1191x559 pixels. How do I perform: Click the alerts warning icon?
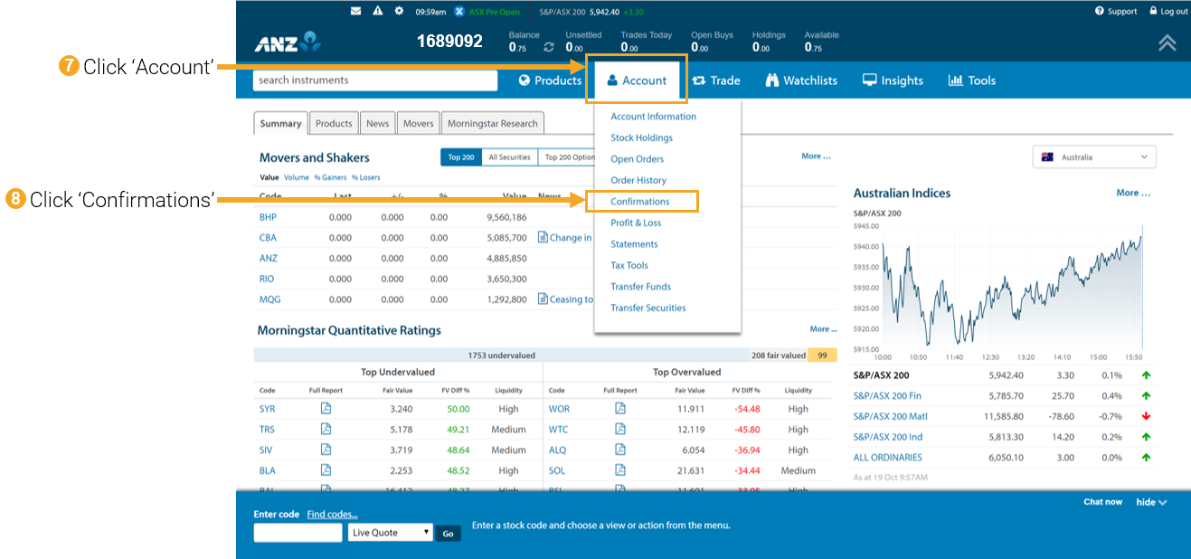pos(379,12)
